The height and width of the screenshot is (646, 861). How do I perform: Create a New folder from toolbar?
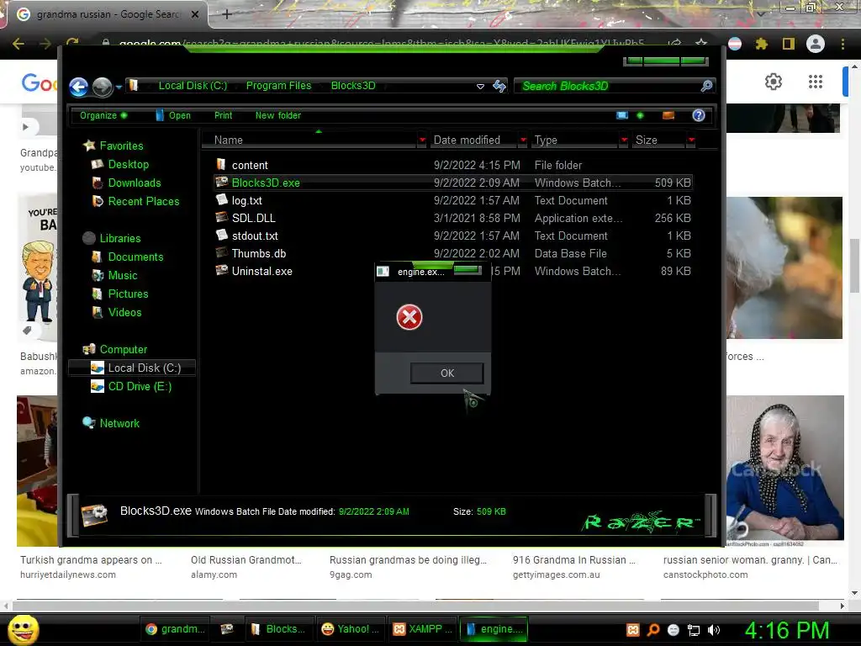[277, 115]
